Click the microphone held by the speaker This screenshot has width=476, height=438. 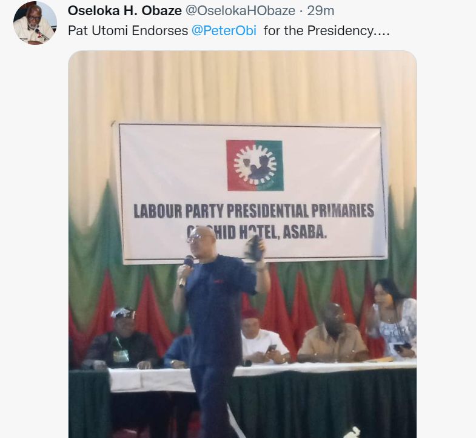click(186, 271)
